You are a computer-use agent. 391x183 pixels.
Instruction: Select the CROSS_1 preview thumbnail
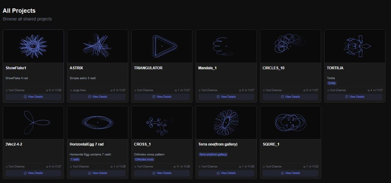(x=162, y=122)
